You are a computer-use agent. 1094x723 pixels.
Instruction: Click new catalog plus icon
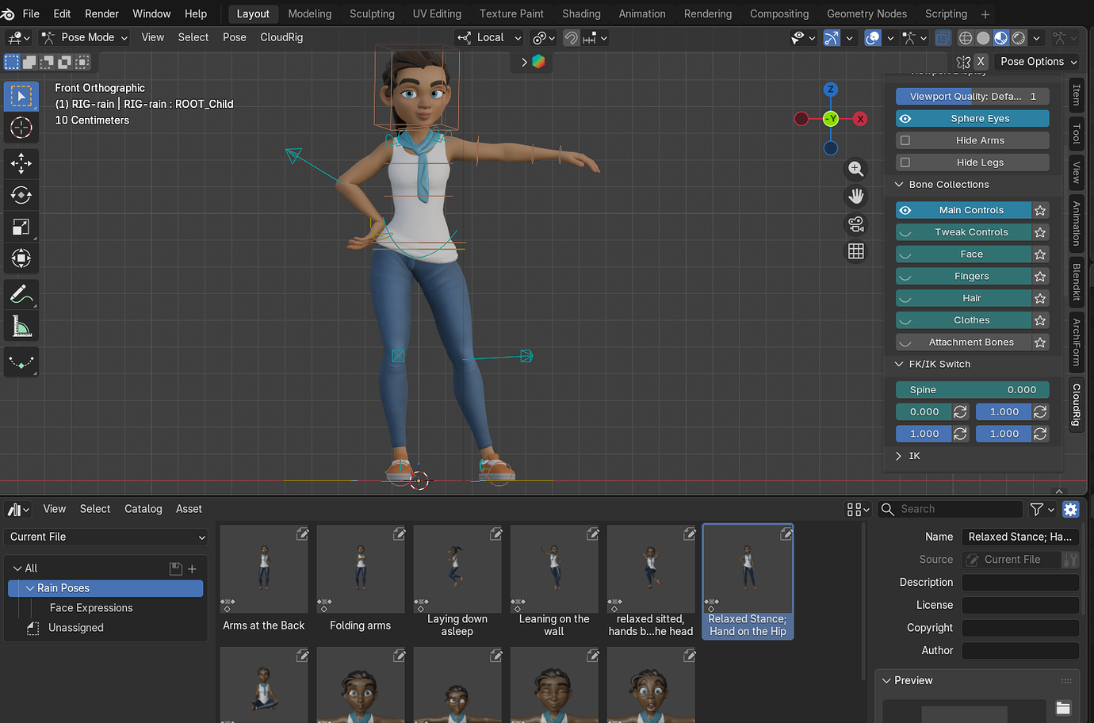(x=192, y=568)
